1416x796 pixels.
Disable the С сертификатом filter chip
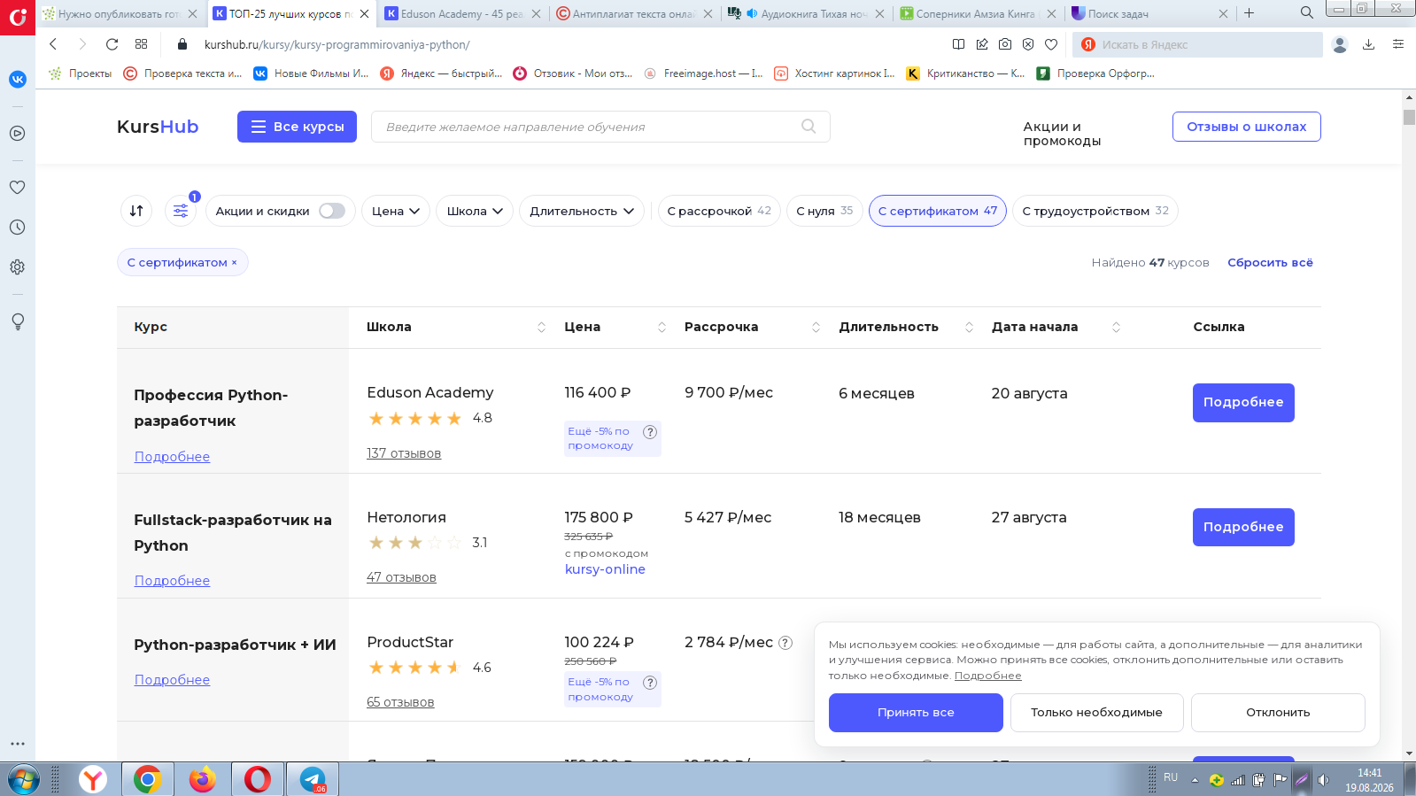click(938, 211)
